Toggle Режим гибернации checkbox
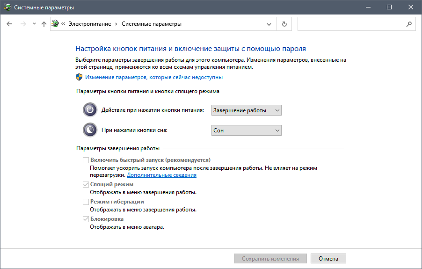The height and width of the screenshot is (269, 422). [x=86, y=202]
